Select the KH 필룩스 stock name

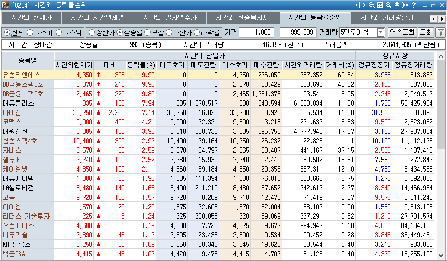17,244
